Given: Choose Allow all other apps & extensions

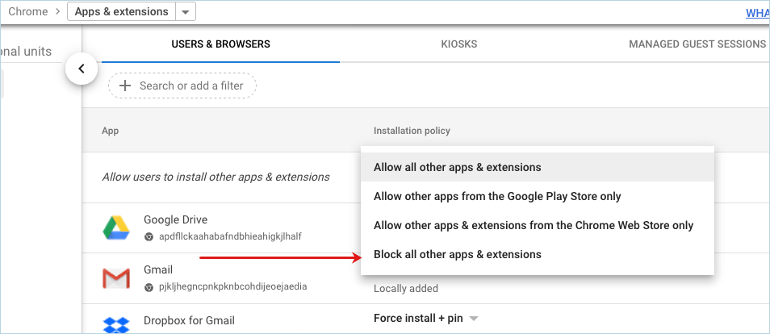Looking at the screenshot, I should [538, 167].
